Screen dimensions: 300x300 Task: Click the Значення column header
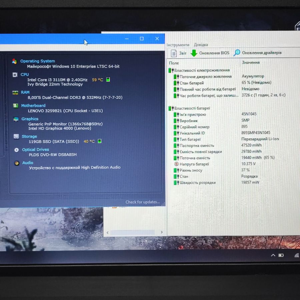251,63
